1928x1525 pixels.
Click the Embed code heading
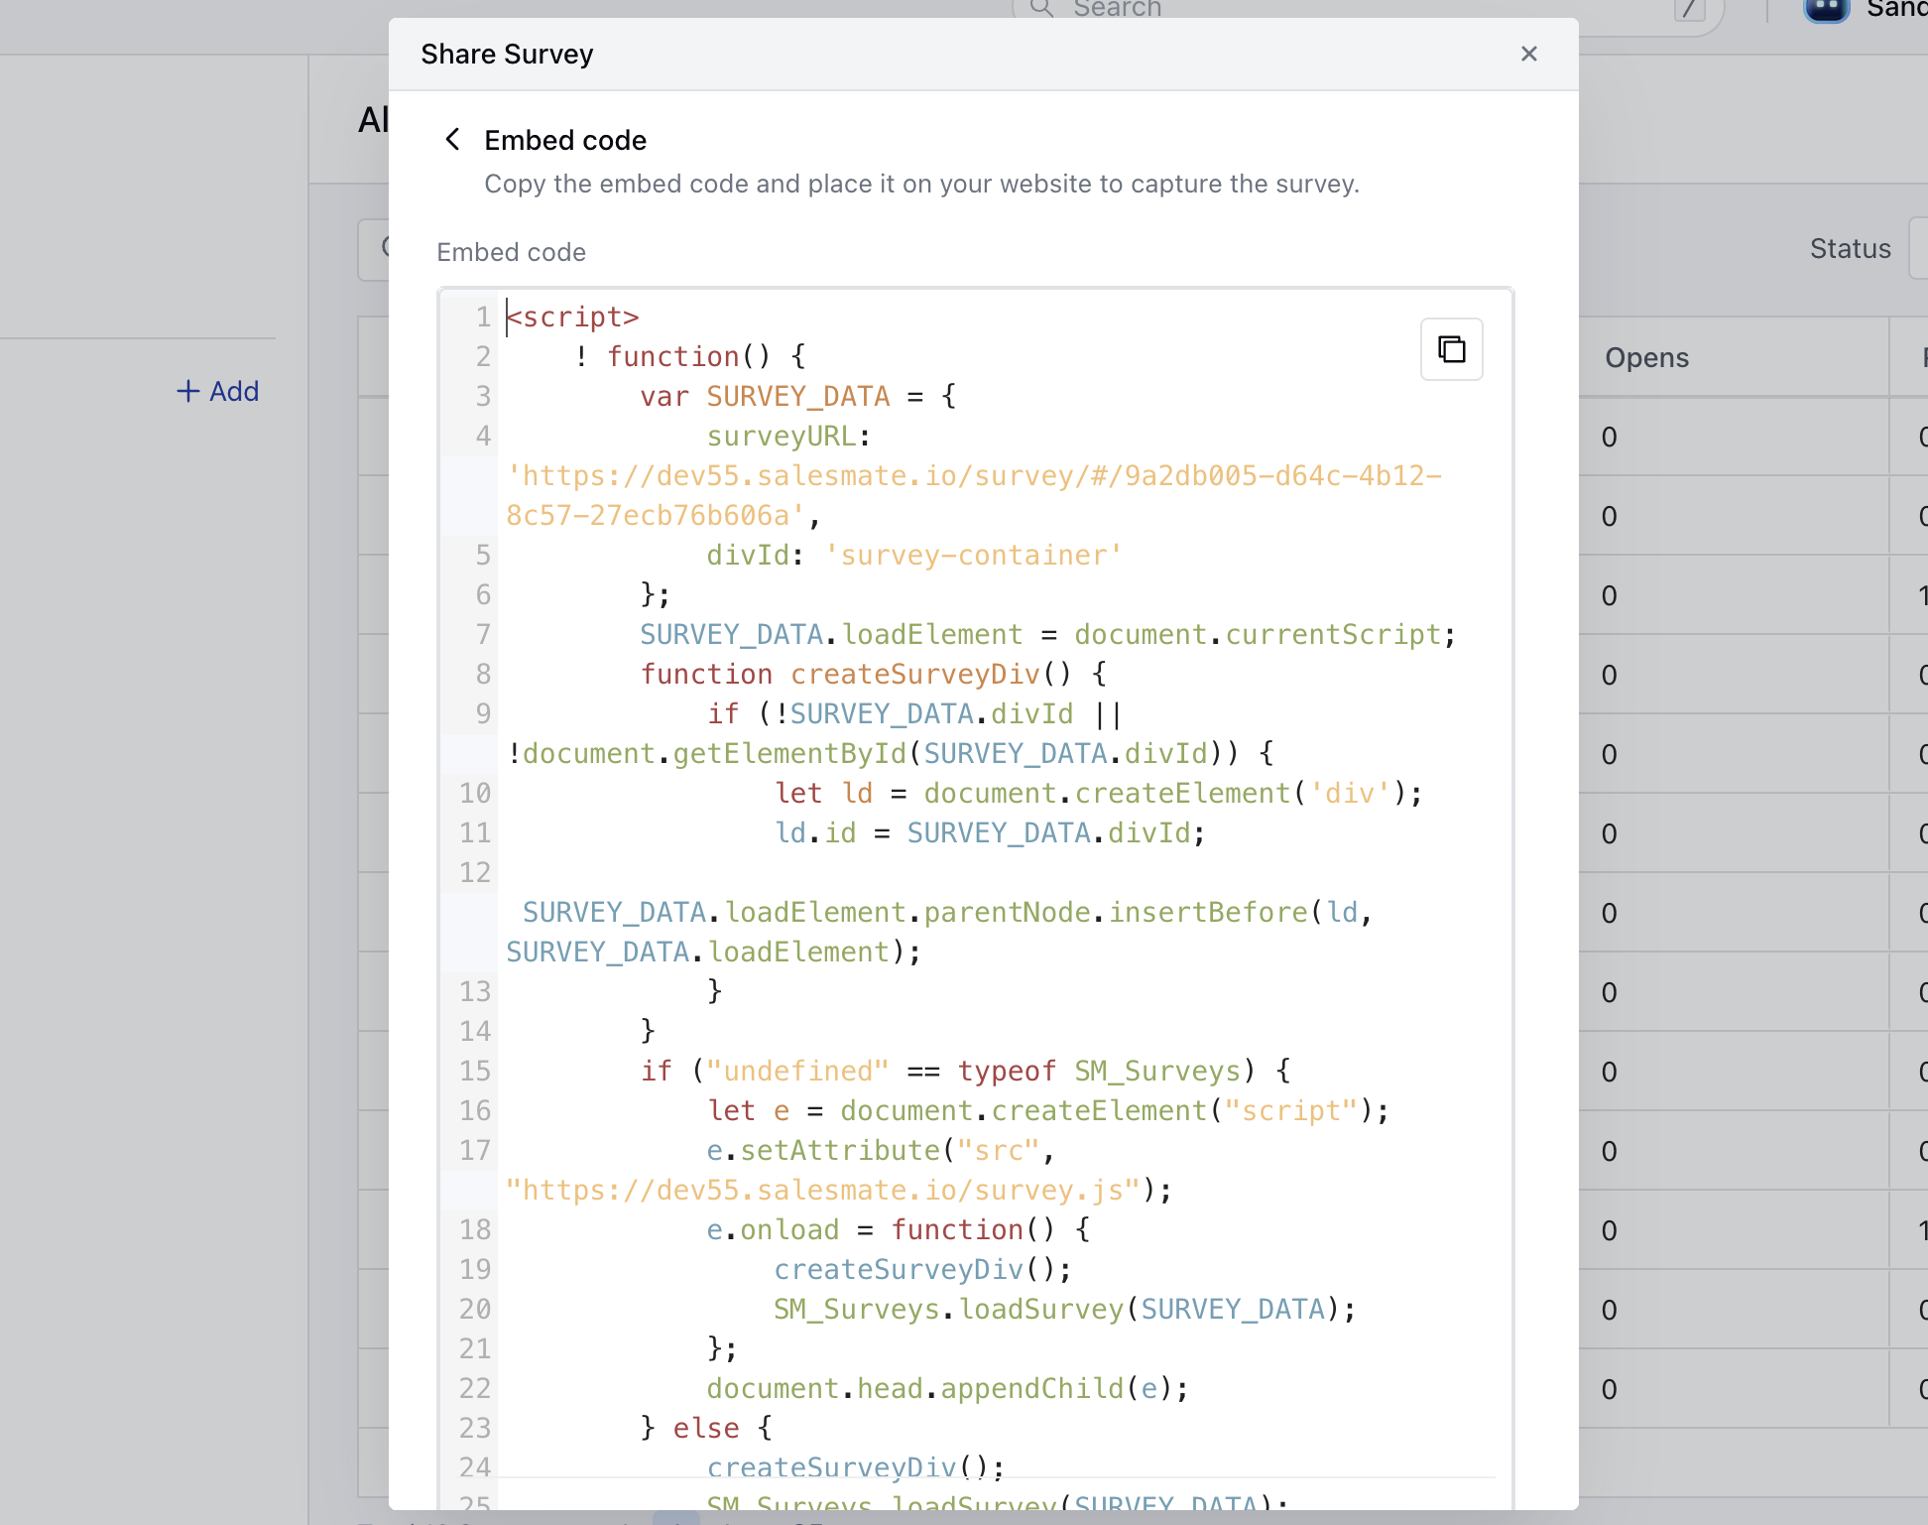(565, 140)
